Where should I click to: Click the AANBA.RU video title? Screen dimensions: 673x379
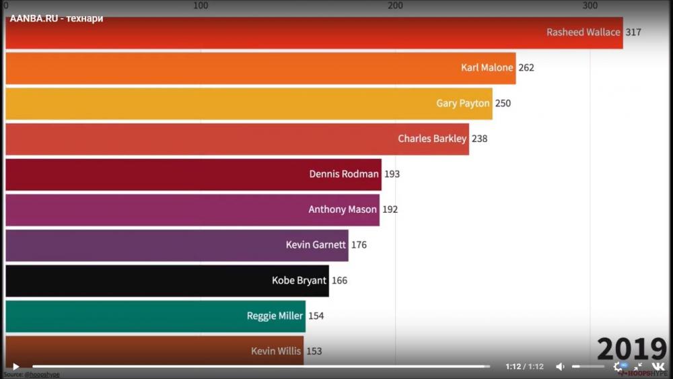[57, 19]
